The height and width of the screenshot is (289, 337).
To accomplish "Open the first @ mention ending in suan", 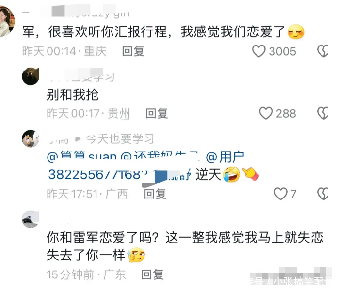I will pyautogui.click(x=81, y=156).
